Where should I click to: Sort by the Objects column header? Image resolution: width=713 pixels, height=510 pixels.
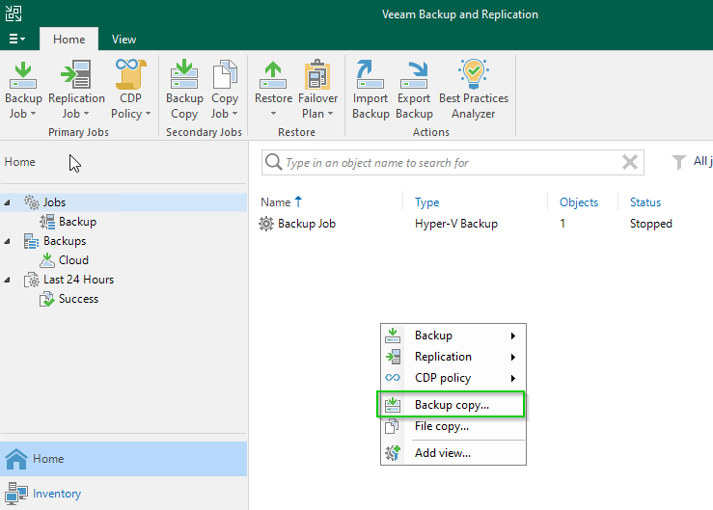(579, 202)
